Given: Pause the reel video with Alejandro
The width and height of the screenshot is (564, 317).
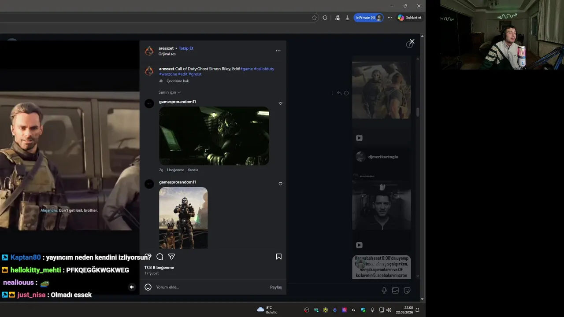Looking at the screenshot, I should coord(70,161).
